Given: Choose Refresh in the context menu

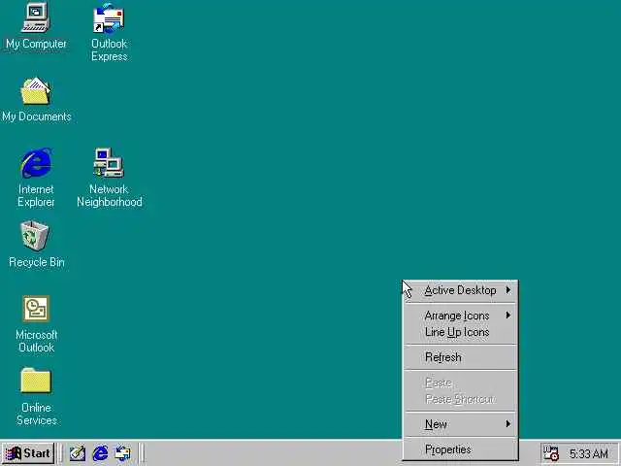Looking at the screenshot, I should (460, 357).
